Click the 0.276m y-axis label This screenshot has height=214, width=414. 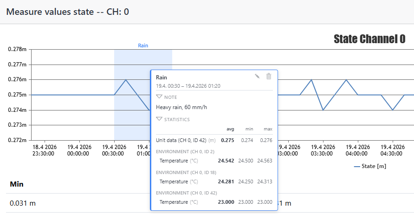(x=17, y=79)
